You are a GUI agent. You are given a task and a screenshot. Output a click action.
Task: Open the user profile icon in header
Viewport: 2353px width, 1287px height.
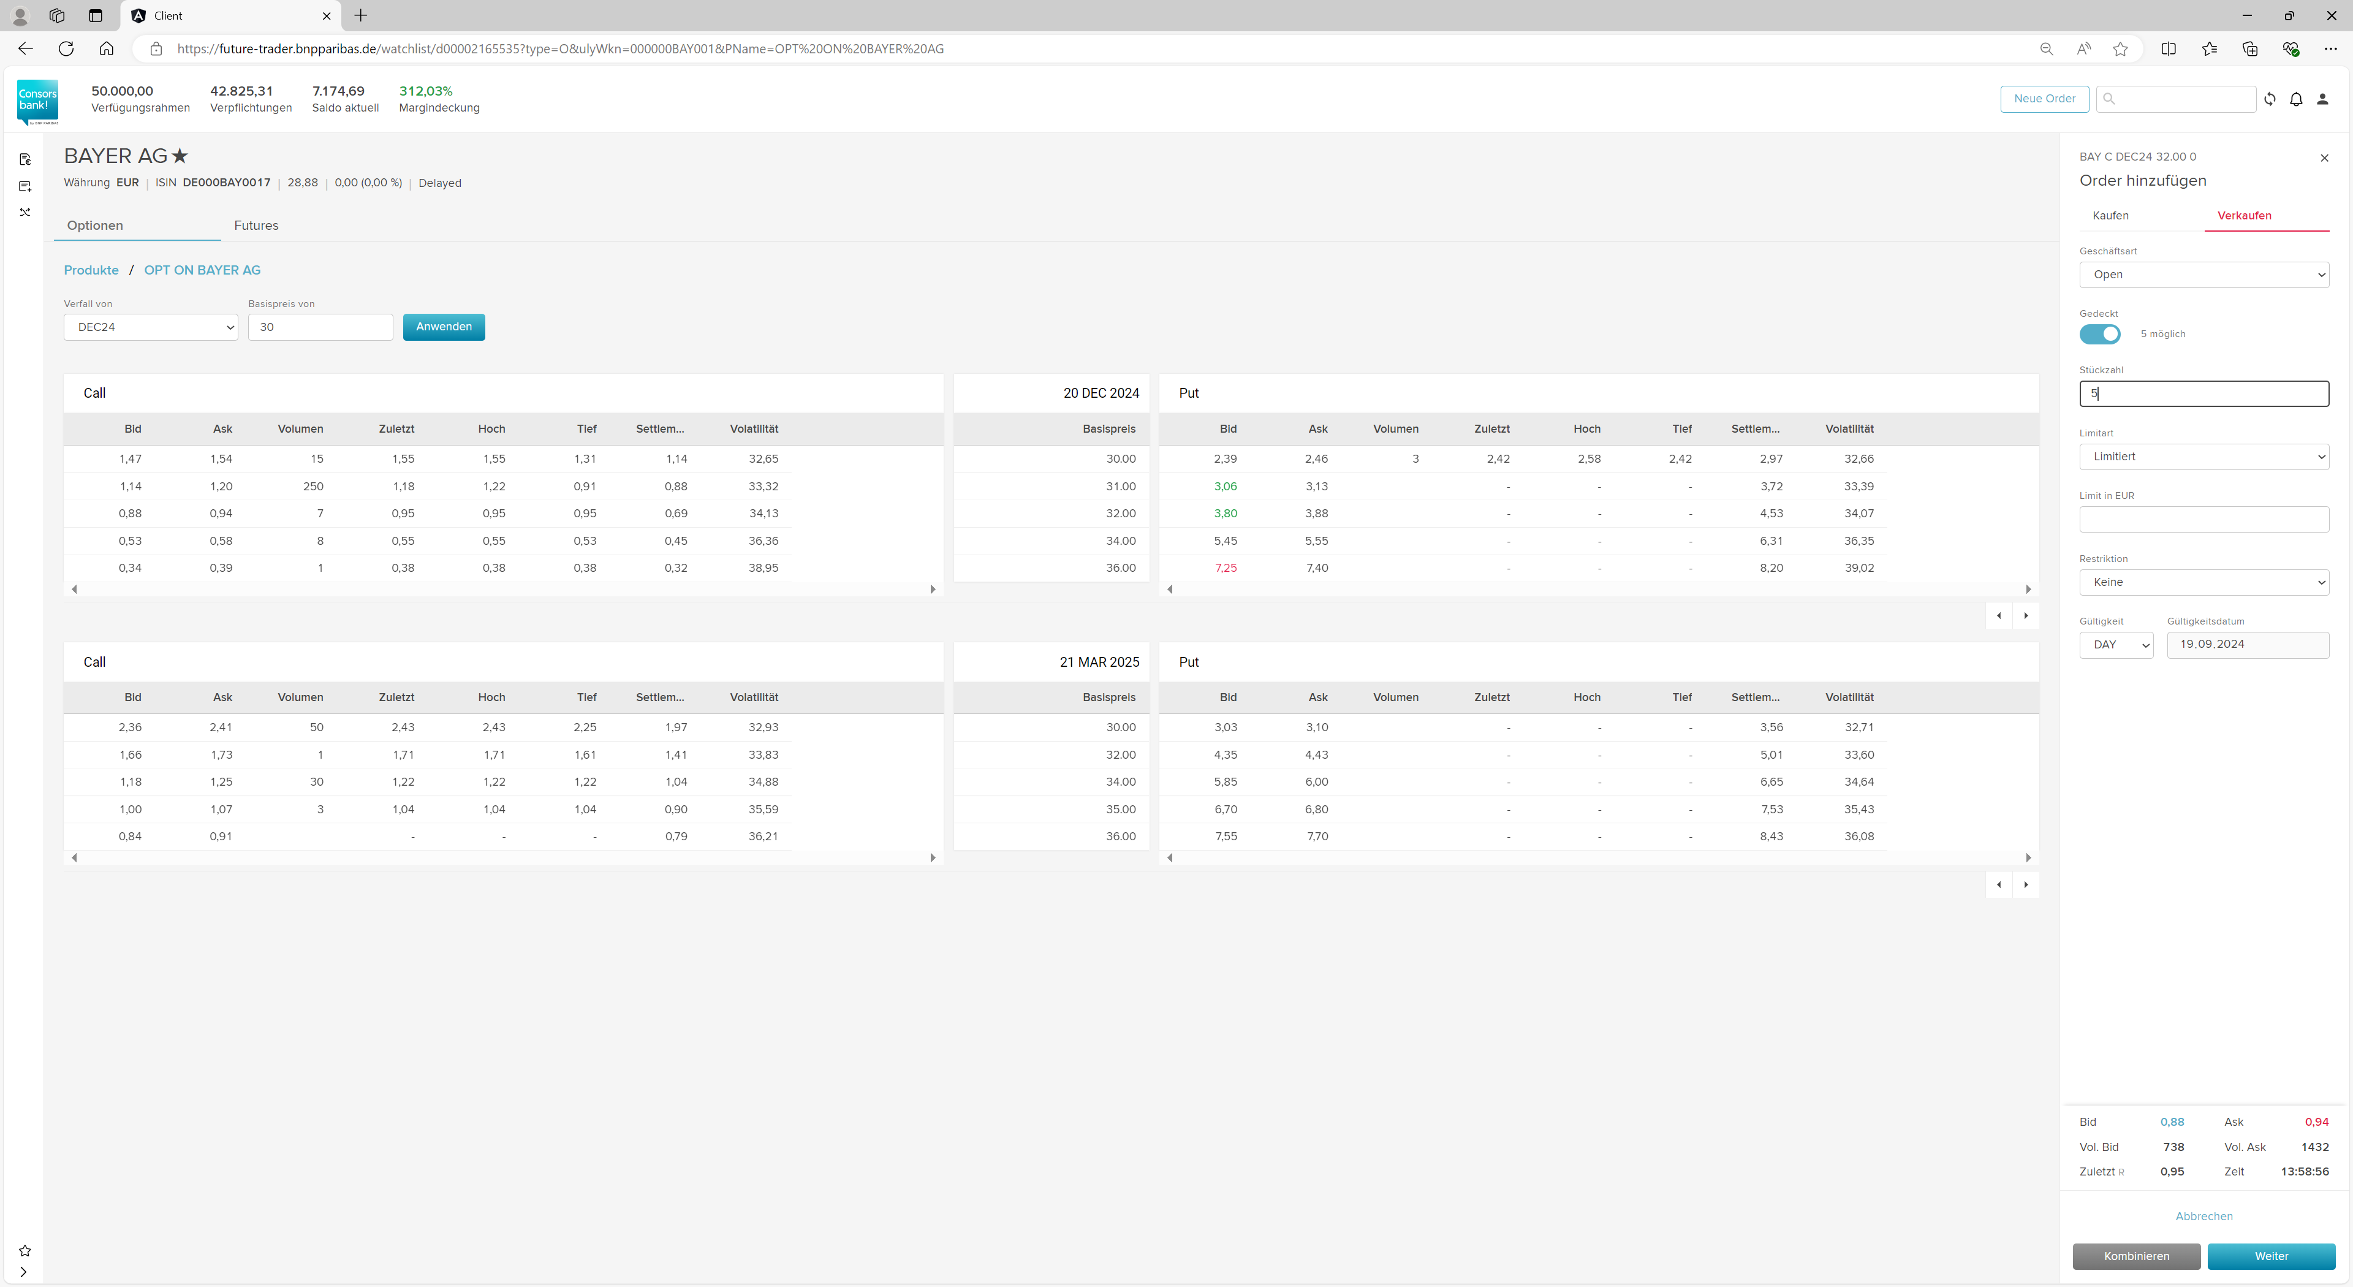pyautogui.click(x=2323, y=99)
